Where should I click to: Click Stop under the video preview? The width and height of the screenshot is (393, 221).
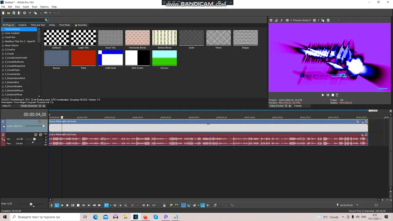click(x=333, y=95)
